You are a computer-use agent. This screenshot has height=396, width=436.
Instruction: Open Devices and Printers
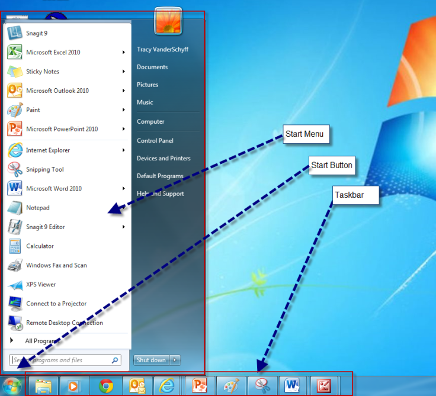[163, 158]
